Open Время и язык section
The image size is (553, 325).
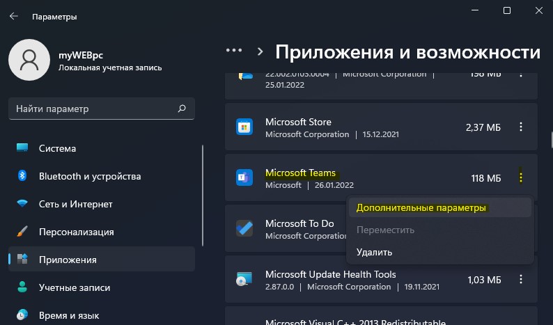point(102,315)
